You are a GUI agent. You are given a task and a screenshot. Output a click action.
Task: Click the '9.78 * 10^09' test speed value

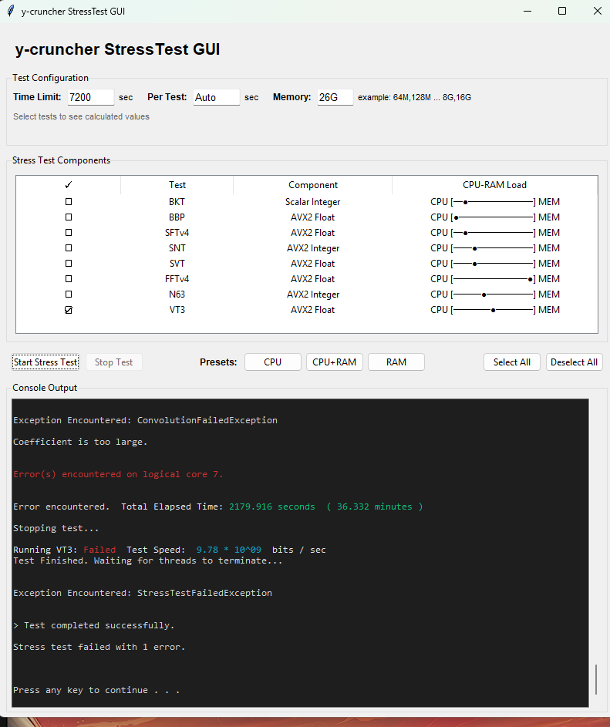pyautogui.click(x=229, y=550)
